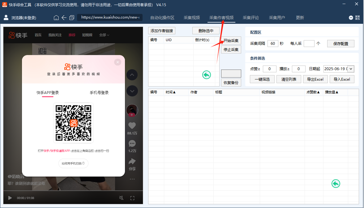Go back with the browser arrow icon
Viewport: 364px width, 208px height.
point(64,18)
